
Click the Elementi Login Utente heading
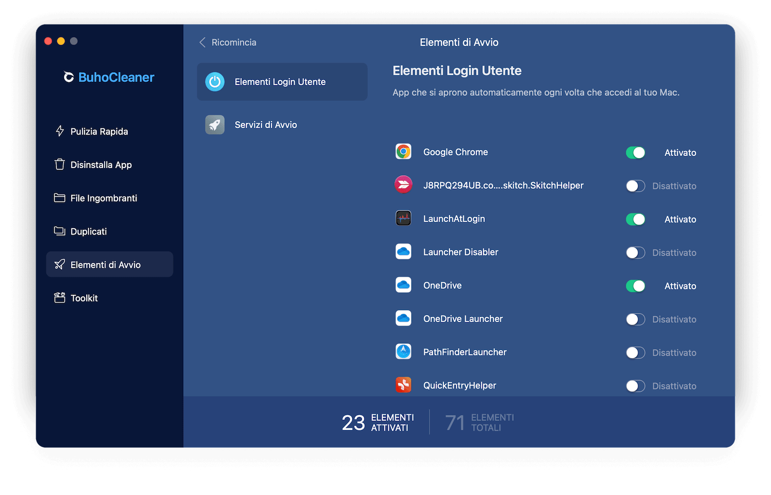pos(457,71)
